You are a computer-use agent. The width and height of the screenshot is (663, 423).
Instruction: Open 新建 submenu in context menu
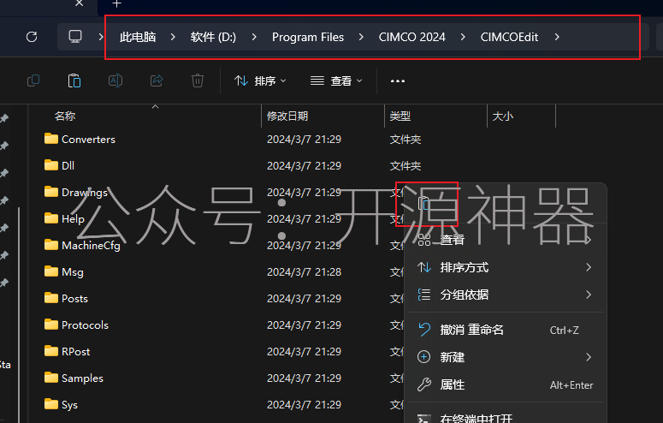click(505, 357)
